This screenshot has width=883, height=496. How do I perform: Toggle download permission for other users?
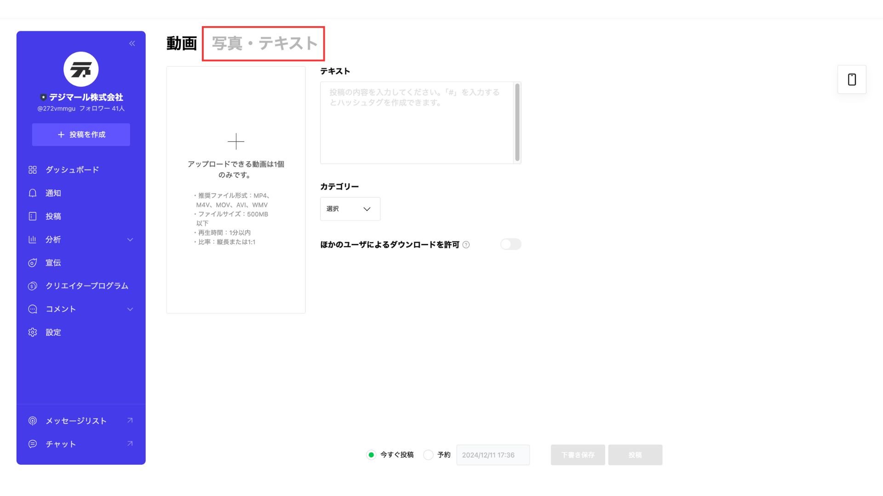pos(510,244)
